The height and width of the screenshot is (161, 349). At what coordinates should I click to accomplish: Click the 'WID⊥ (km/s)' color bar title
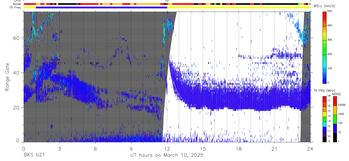point(325,5)
